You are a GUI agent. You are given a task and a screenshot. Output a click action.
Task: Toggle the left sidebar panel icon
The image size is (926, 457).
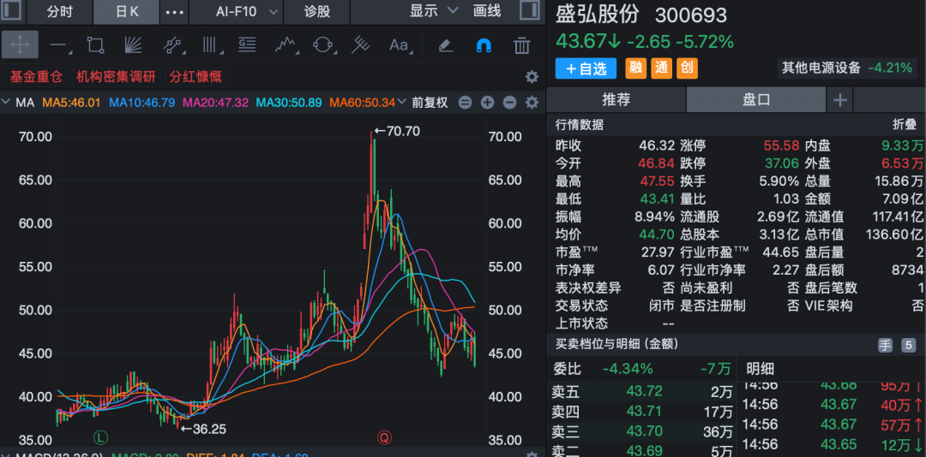10,10
